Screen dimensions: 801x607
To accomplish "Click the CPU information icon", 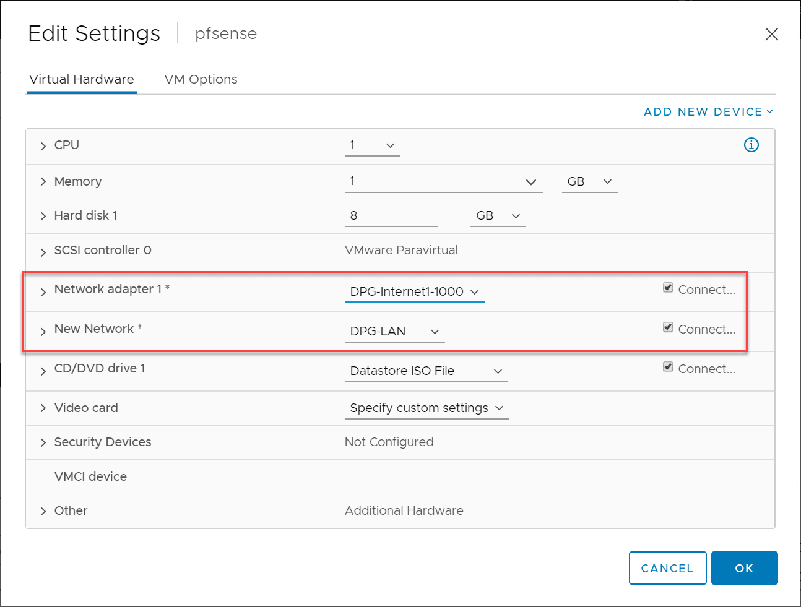I will click(751, 145).
